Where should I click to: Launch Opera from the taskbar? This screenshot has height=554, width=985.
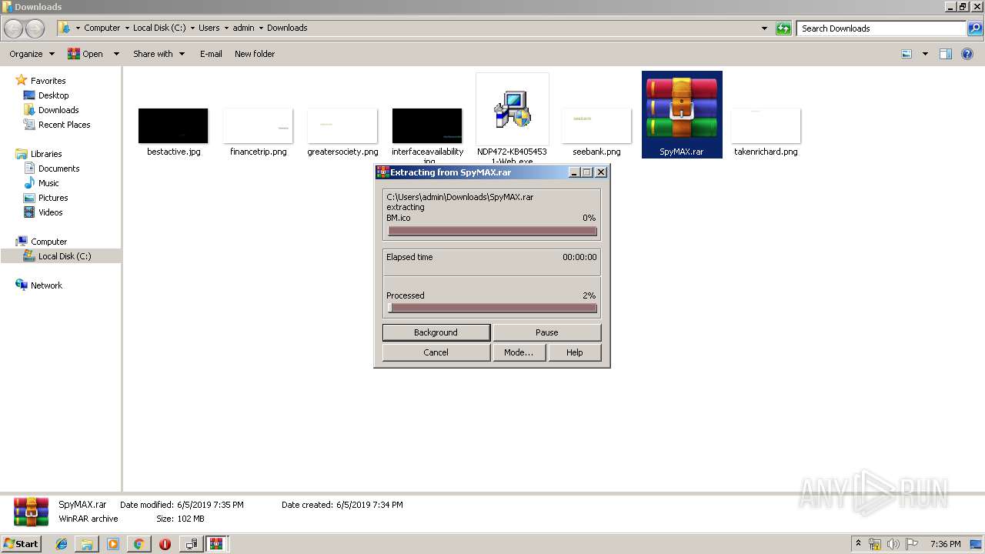(x=165, y=544)
